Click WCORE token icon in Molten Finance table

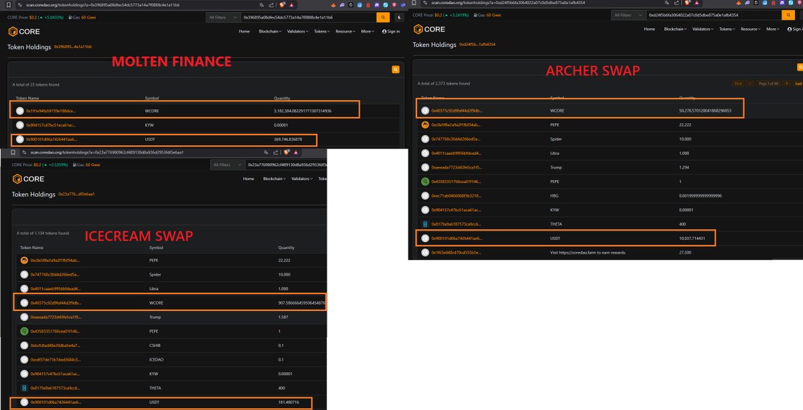coord(20,110)
